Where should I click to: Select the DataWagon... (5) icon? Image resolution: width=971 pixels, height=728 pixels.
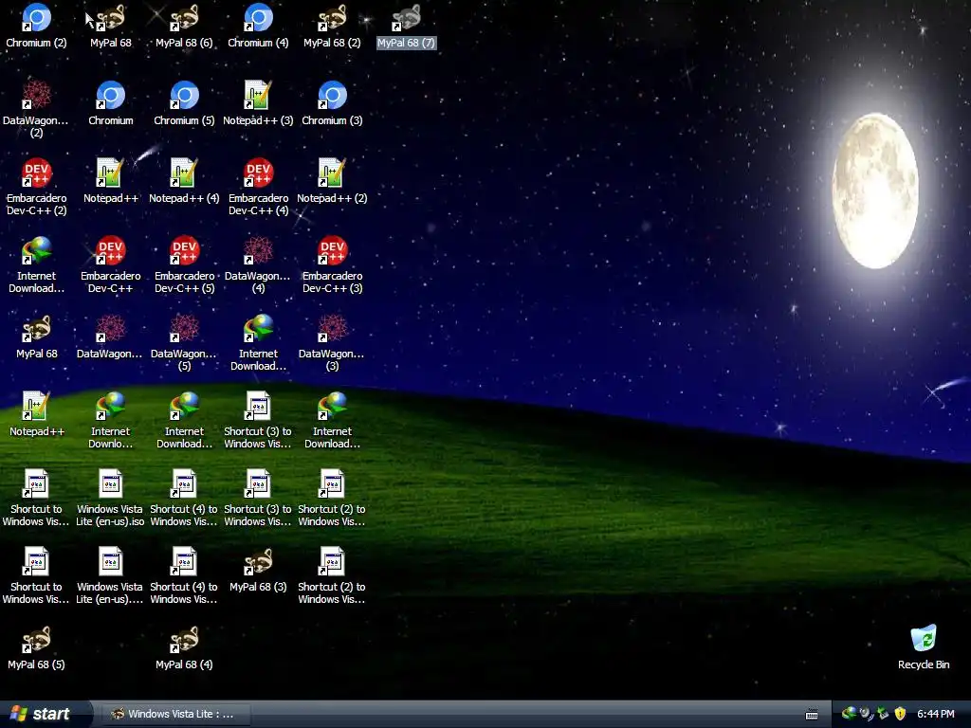[184, 342]
